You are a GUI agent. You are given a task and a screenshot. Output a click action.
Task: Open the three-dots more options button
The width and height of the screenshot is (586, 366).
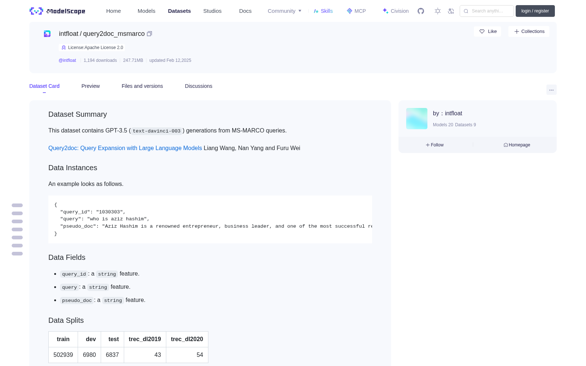[x=551, y=90]
